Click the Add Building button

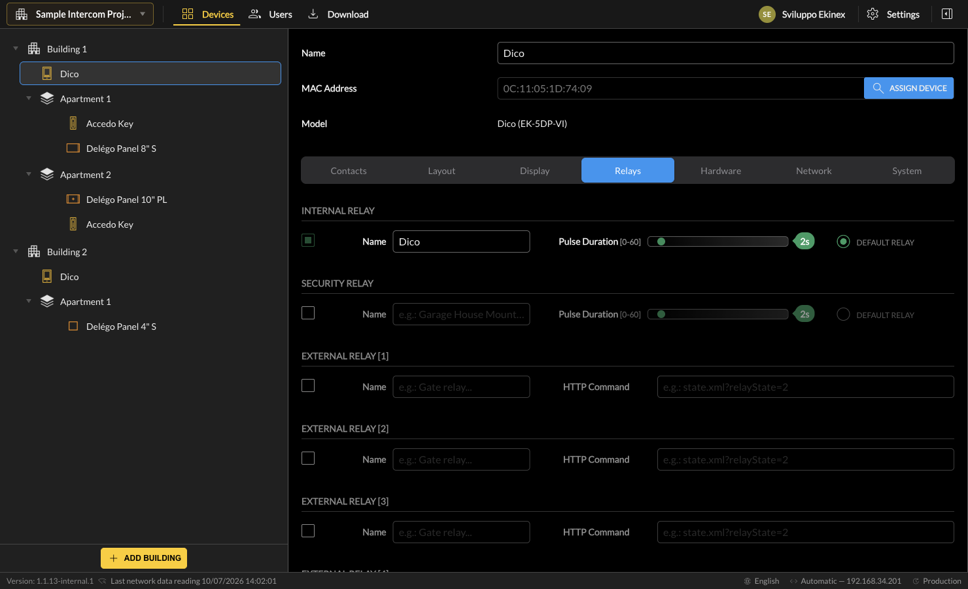tap(144, 558)
